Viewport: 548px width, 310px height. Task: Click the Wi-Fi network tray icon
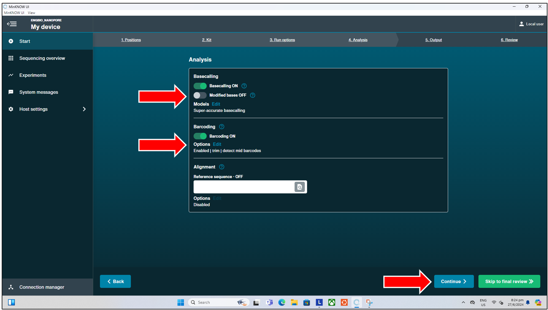494,303
